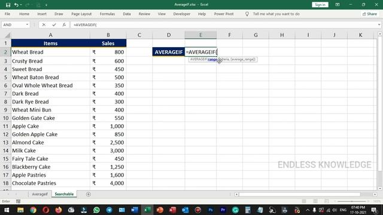Expand the Name Box dropdown showing AND

coord(27,24)
